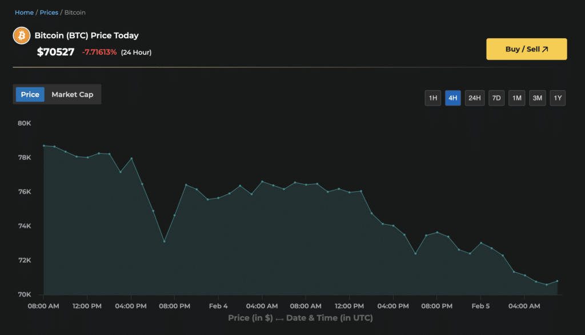Click the Bitcoin breadcrumb text

tap(75, 13)
